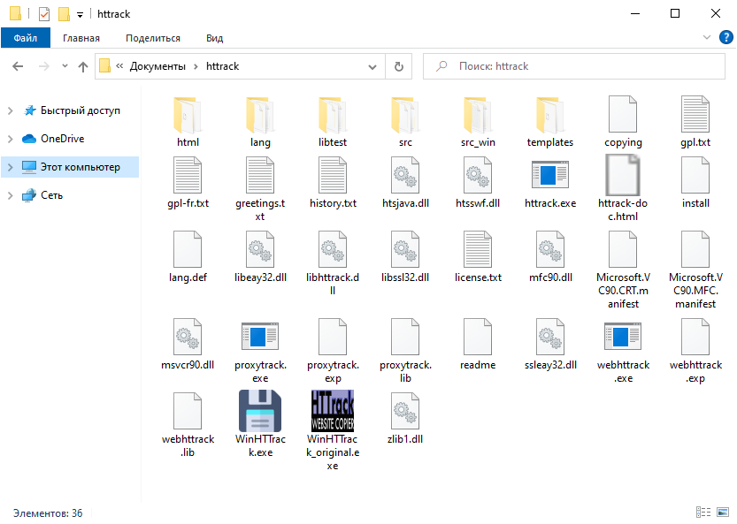Select history.txt file
The width and height of the screenshot is (737, 524).
333,183
